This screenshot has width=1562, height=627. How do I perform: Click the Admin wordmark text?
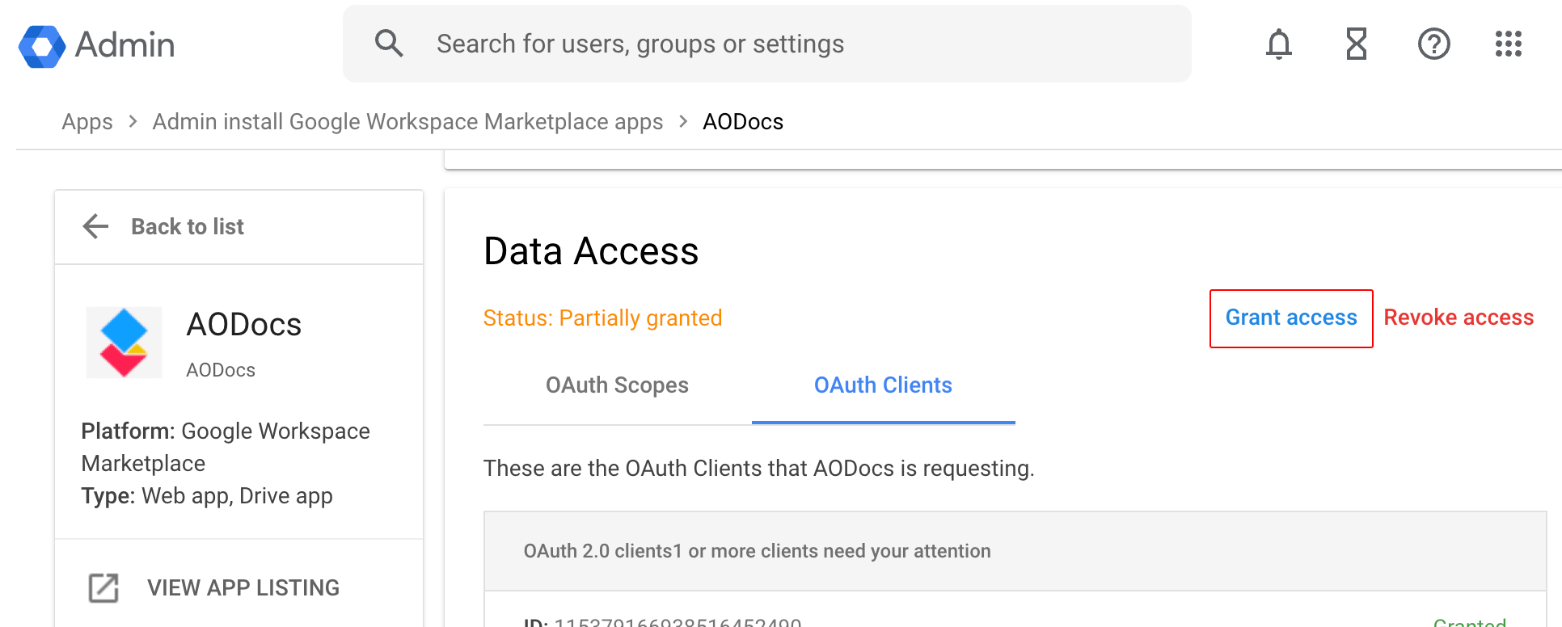point(125,45)
